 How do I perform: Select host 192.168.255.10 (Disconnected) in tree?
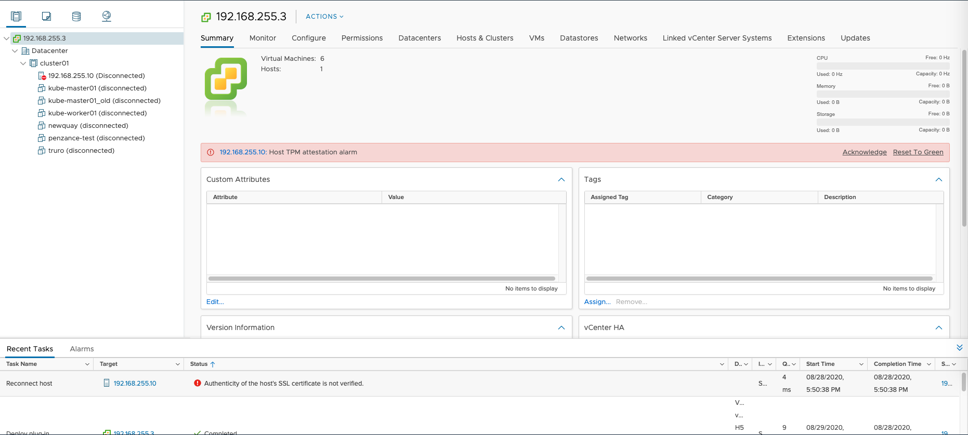[96, 75]
